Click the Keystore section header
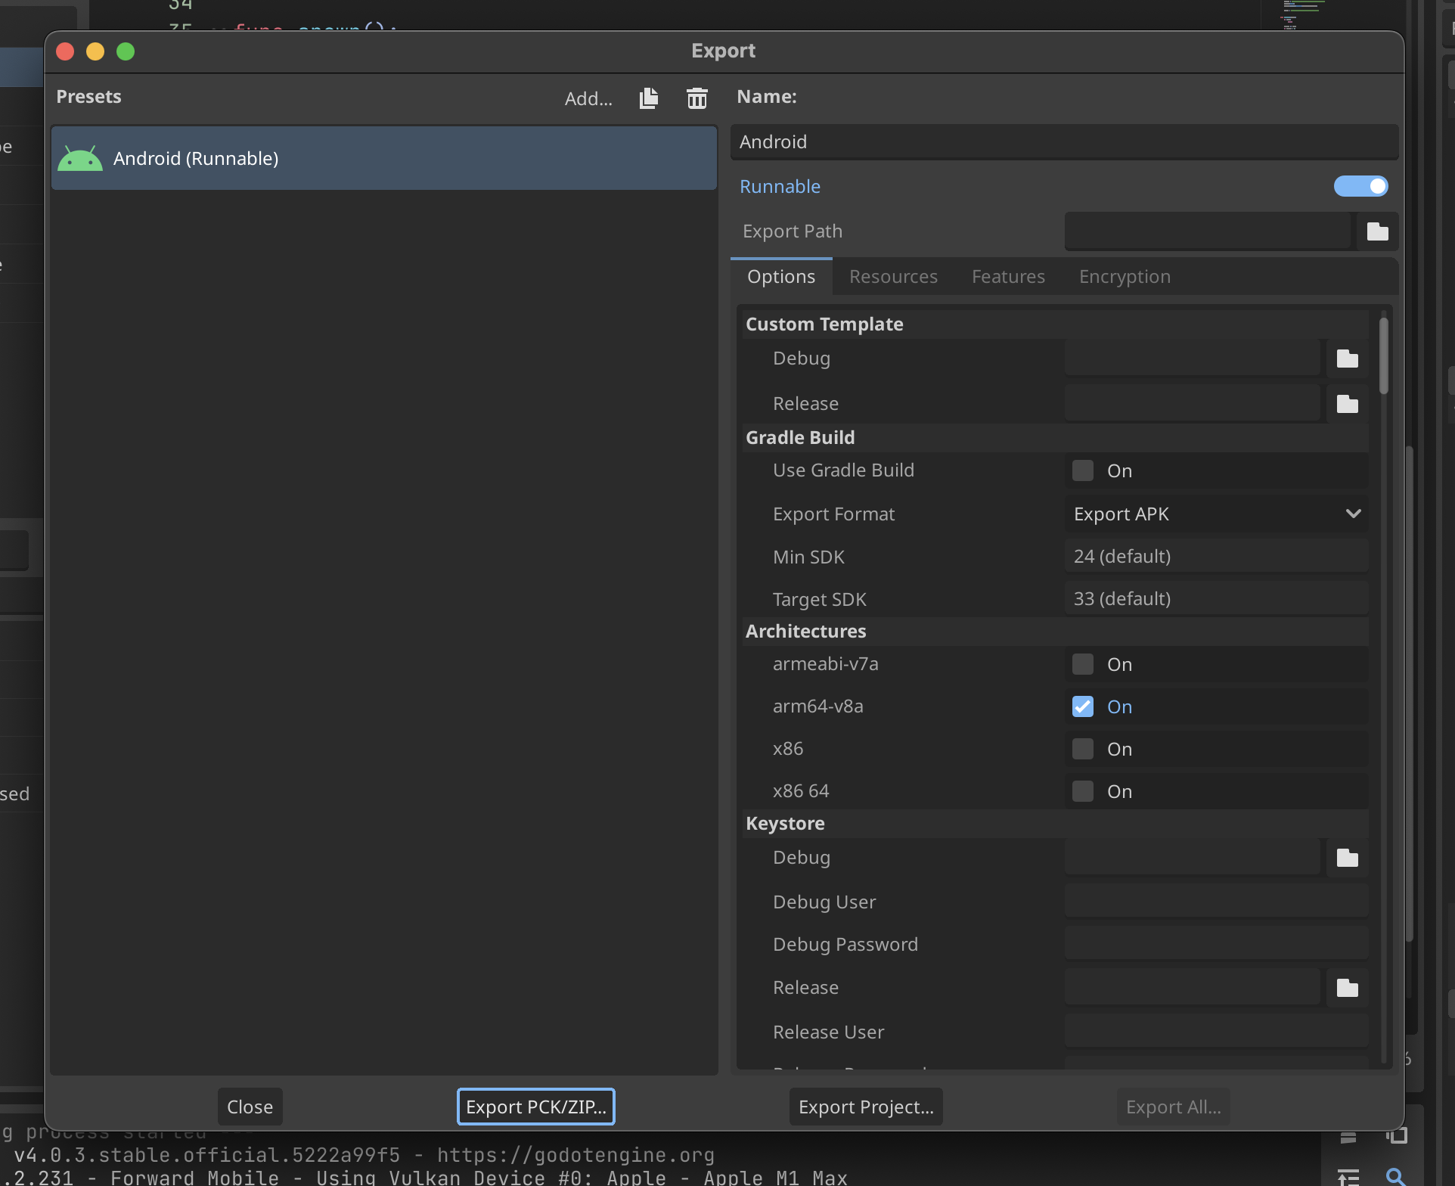 [x=1055, y=824]
